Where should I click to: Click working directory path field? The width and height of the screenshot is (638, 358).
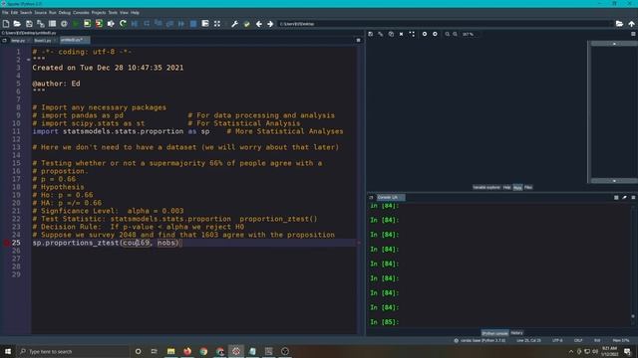446,24
